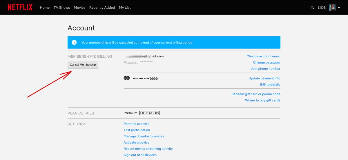Screen dimensions: 348x160
Task: Click the membership cancellation banner message
Action: tap(137, 42)
